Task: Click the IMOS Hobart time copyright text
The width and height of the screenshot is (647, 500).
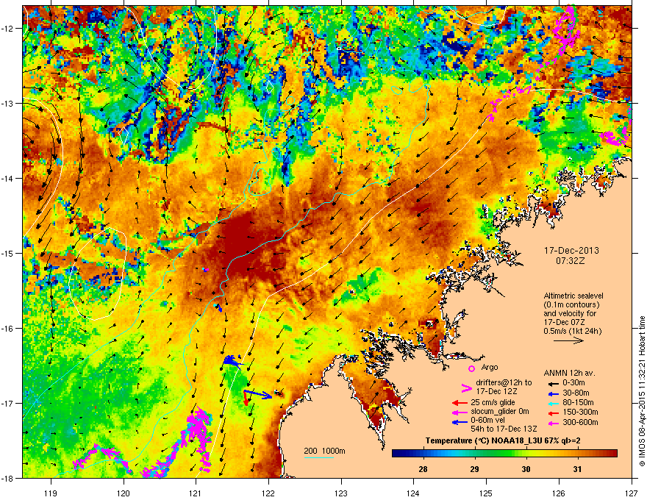Action: (x=642, y=391)
